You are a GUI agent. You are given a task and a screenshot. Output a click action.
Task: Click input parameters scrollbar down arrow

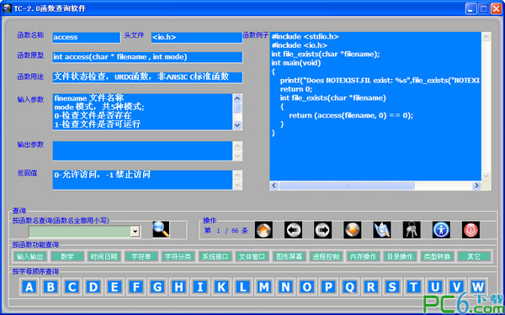pos(237,125)
